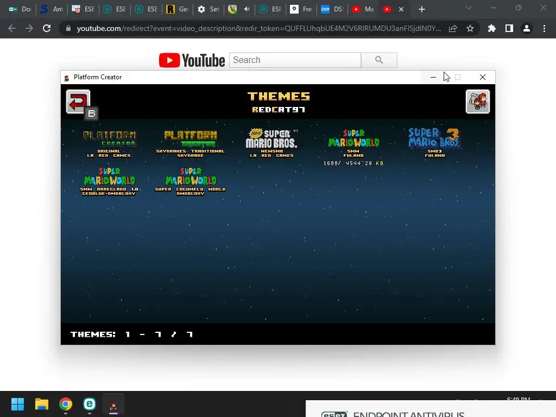Share this page from the address bar
This screenshot has height=417, width=556.
click(x=453, y=28)
